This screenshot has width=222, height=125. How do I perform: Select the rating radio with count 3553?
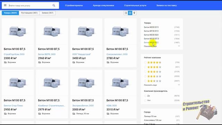(145, 76)
